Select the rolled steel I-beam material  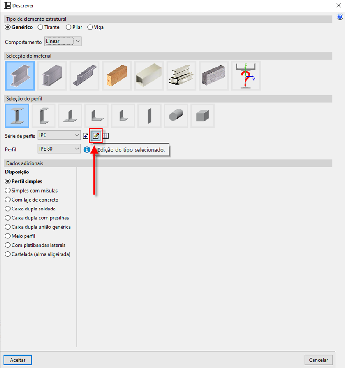coord(20,76)
